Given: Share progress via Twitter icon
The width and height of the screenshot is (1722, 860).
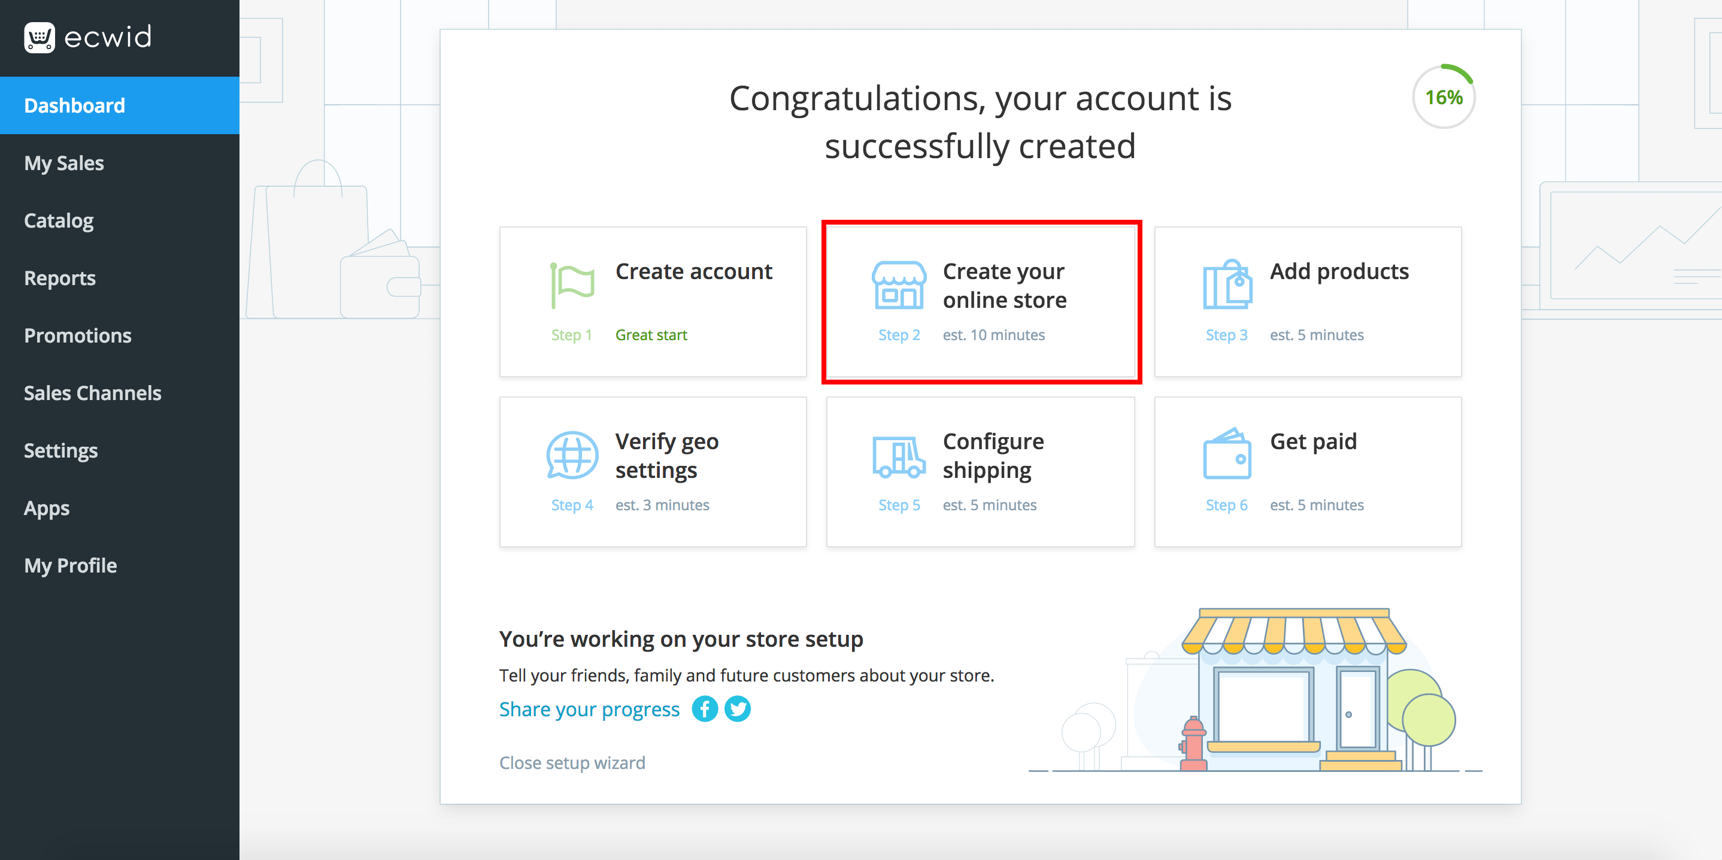Looking at the screenshot, I should click(737, 709).
